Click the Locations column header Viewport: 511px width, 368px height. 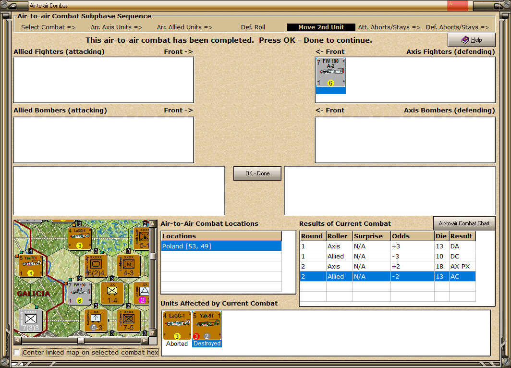221,236
